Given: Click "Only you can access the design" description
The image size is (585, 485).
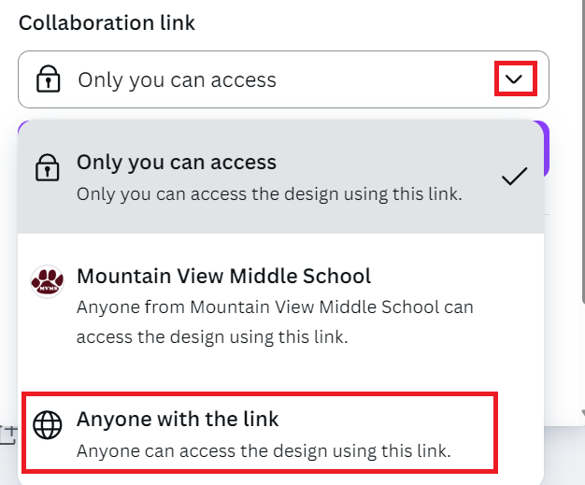Looking at the screenshot, I should [x=269, y=194].
